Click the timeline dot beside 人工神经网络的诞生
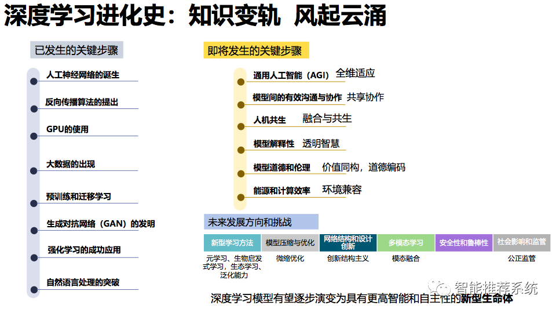556x313 pixels. pyautogui.click(x=34, y=82)
